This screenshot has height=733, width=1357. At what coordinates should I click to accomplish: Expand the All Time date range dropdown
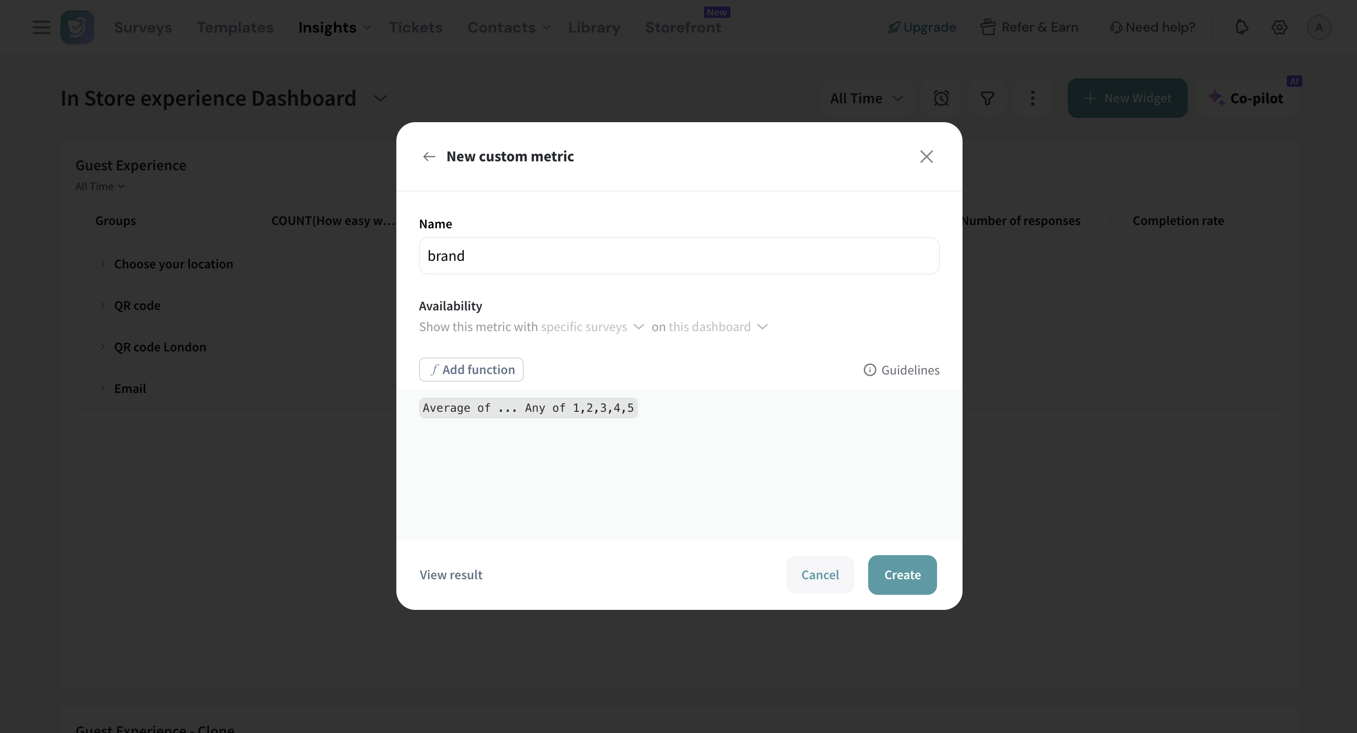click(867, 99)
